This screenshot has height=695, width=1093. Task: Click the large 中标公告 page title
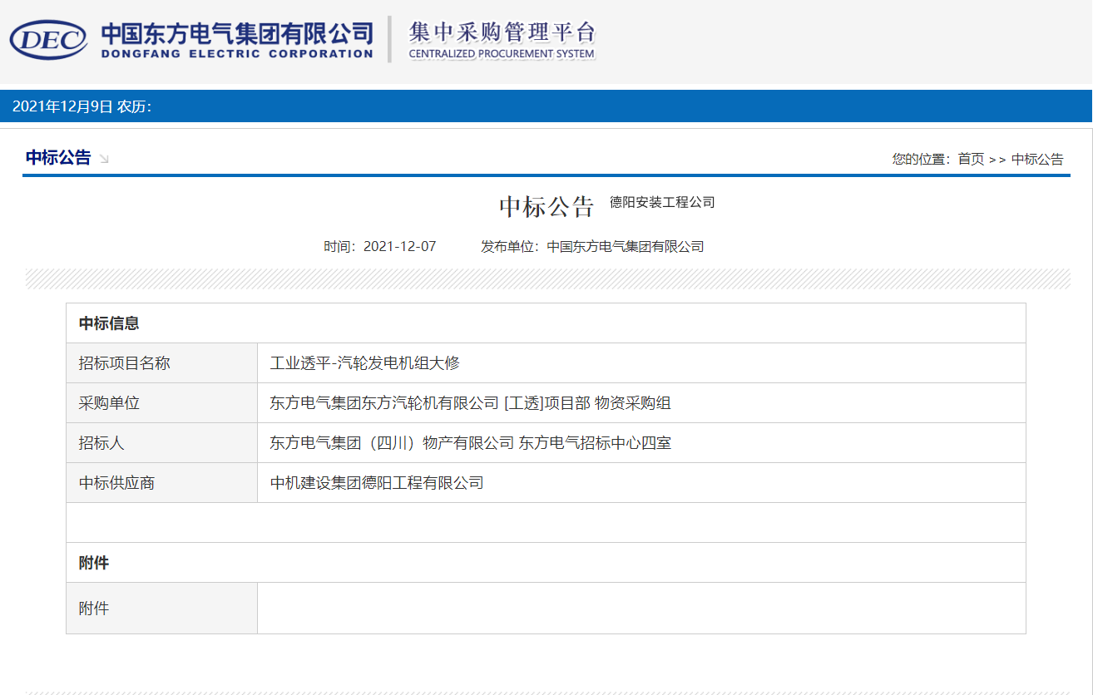pyautogui.click(x=546, y=206)
